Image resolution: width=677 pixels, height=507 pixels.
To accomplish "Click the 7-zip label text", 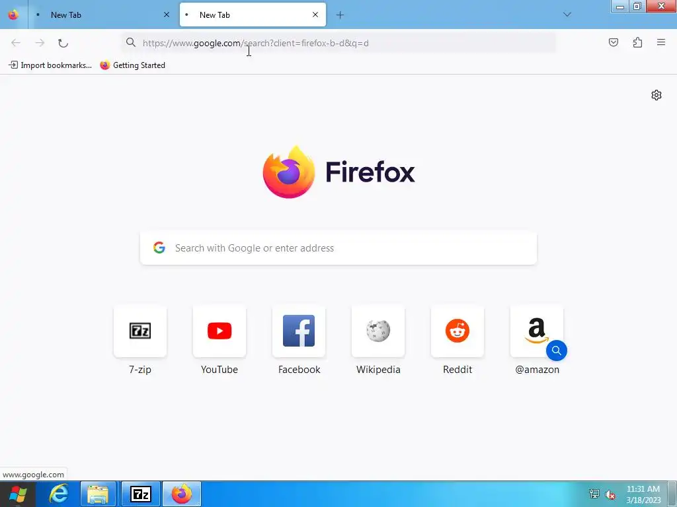I will point(140,370).
